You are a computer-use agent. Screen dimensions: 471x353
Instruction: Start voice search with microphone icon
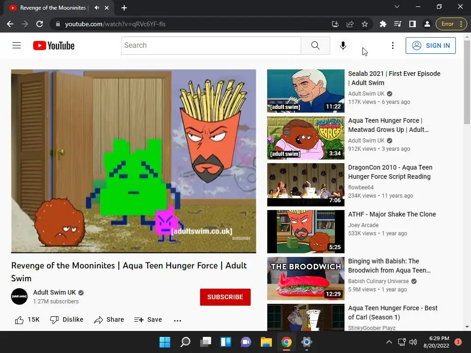pyautogui.click(x=343, y=46)
